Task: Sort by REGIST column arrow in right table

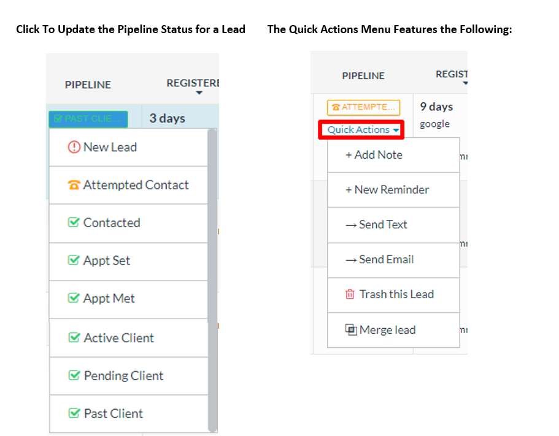Action: point(465,83)
